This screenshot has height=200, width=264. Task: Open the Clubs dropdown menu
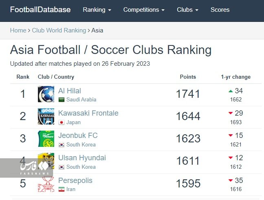187,10
